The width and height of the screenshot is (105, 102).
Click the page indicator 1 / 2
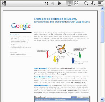pyautogui.click(x=45, y=4)
